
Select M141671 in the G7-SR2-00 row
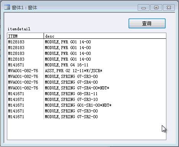click(x=16, y=117)
